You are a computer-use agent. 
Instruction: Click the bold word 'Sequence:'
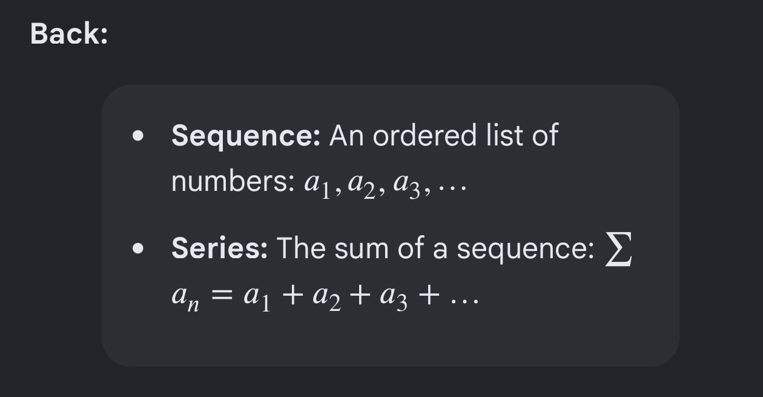pos(246,136)
